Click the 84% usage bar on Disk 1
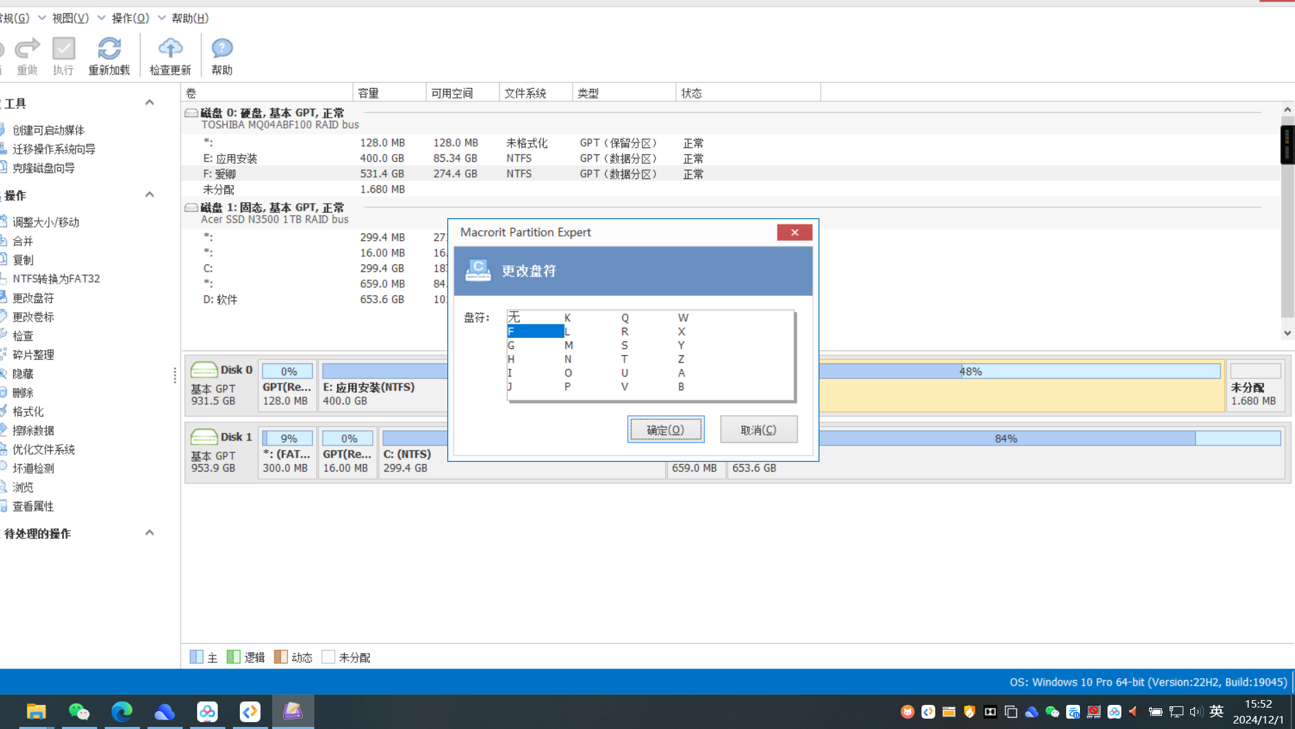The height and width of the screenshot is (729, 1295). 1007,439
